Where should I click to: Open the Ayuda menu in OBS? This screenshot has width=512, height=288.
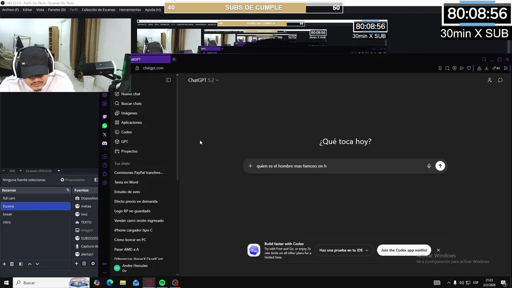[153, 10]
